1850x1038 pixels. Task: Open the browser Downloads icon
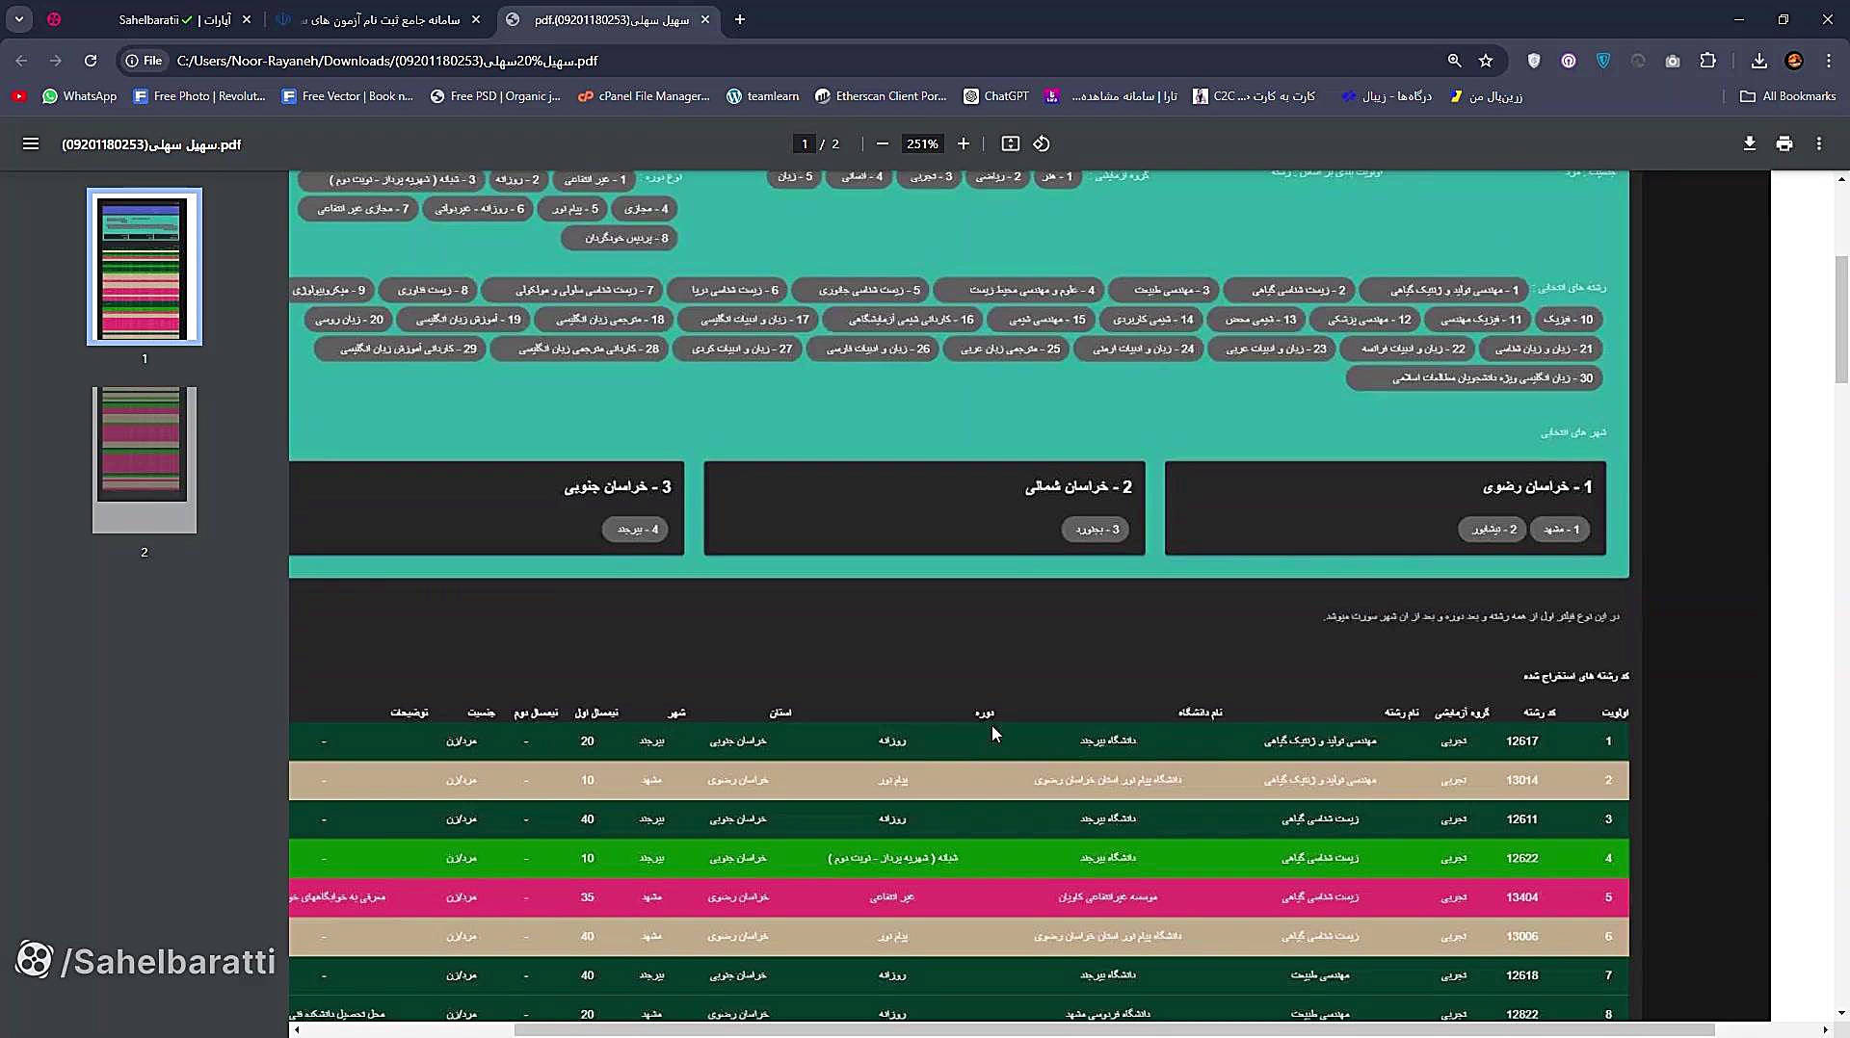1759,61
